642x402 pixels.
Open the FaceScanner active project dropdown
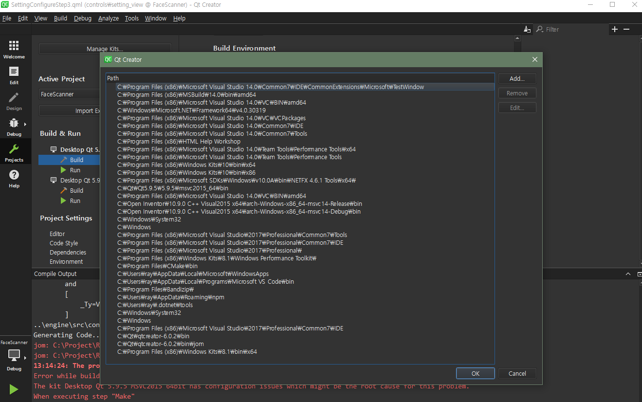(70, 94)
